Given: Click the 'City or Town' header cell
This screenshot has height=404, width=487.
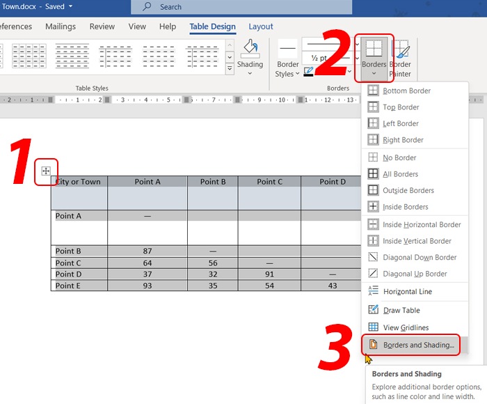Looking at the screenshot, I should pos(79,193).
